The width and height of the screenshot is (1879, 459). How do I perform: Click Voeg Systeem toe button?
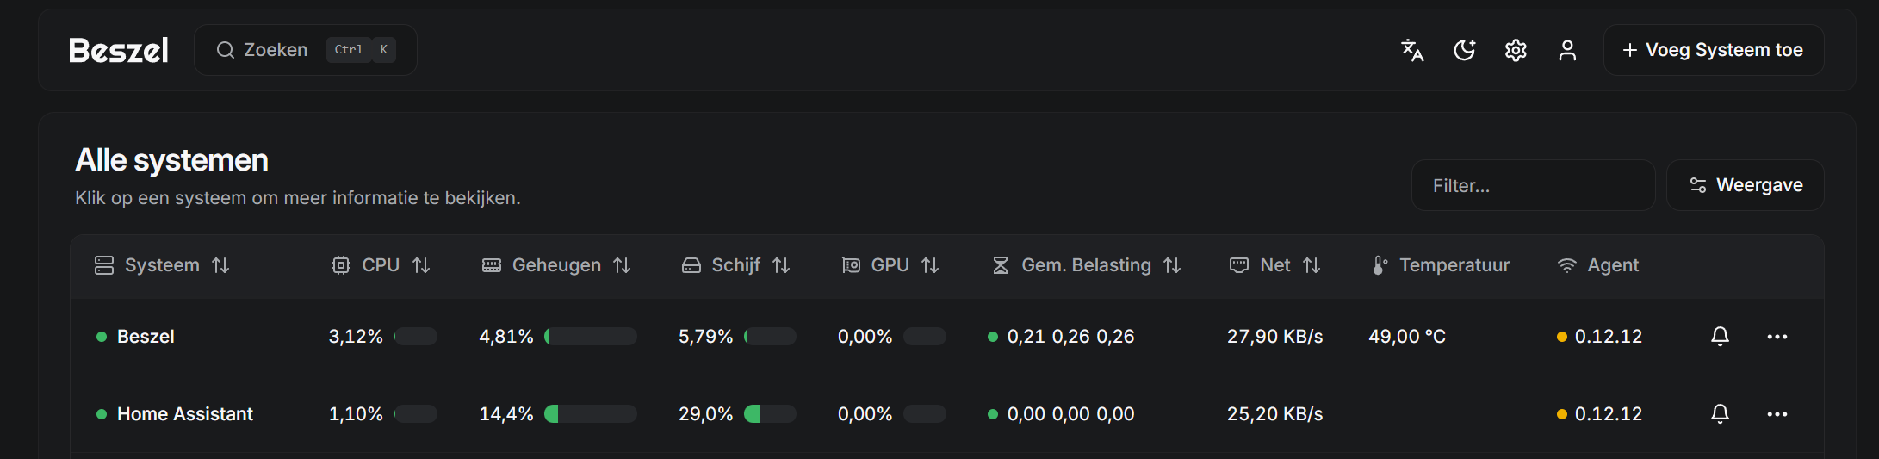(x=1713, y=51)
